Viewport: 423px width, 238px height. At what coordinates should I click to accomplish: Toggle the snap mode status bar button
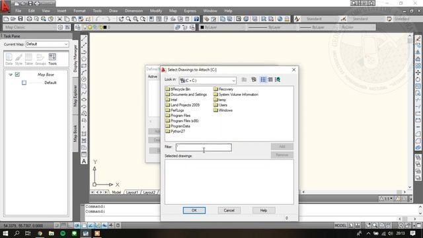click(56, 225)
